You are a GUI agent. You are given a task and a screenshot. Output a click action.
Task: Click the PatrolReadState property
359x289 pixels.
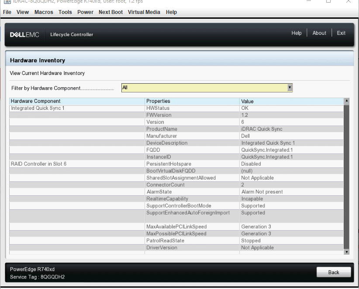click(x=165, y=241)
